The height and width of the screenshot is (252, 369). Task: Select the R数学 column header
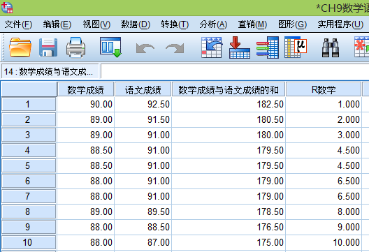324,89
